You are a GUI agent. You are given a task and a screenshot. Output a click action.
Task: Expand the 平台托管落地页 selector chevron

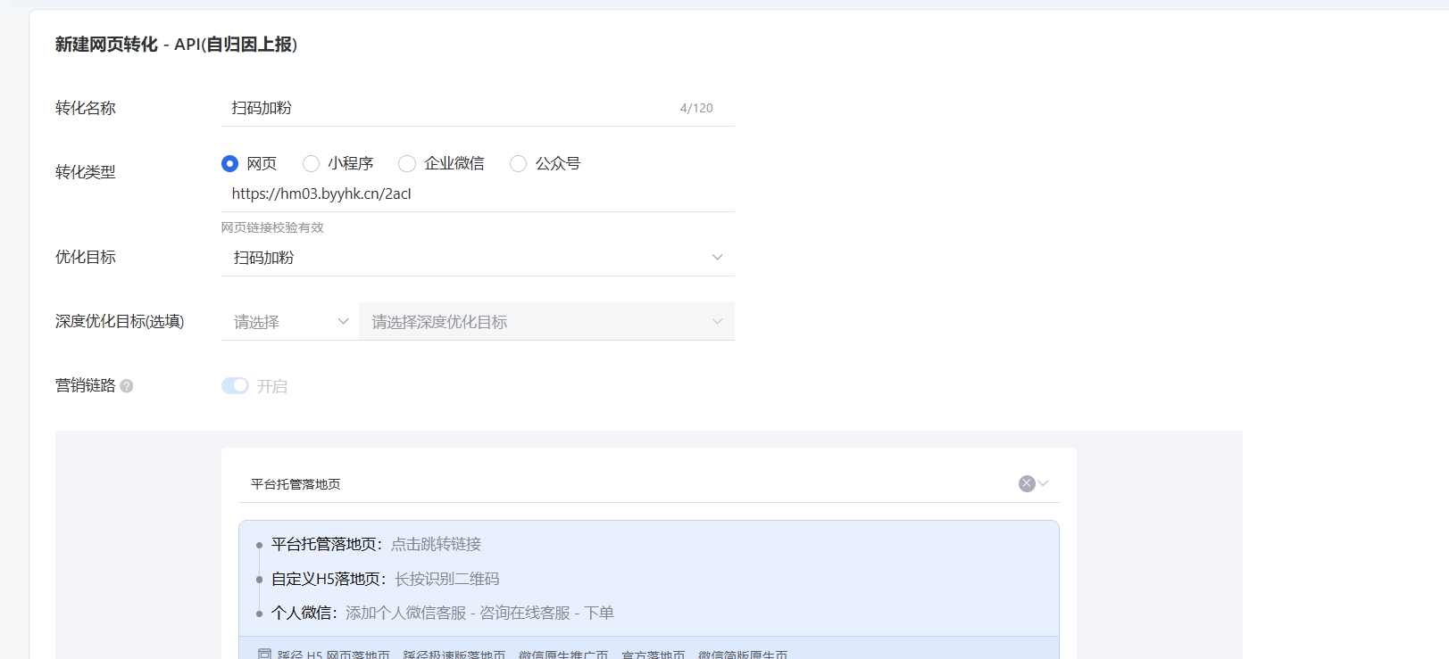pyautogui.click(x=1044, y=483)
